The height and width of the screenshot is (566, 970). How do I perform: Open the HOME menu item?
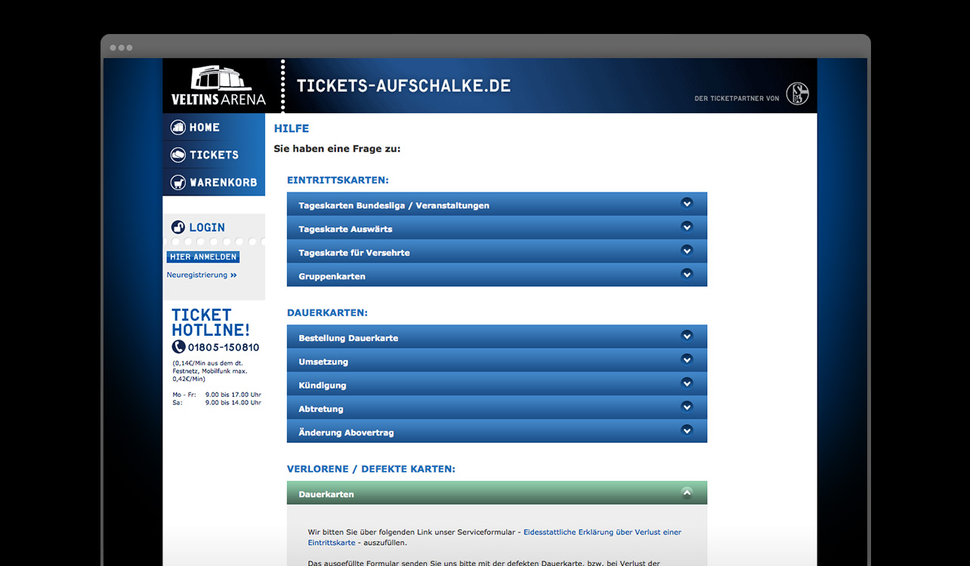(x=214, y=128)
